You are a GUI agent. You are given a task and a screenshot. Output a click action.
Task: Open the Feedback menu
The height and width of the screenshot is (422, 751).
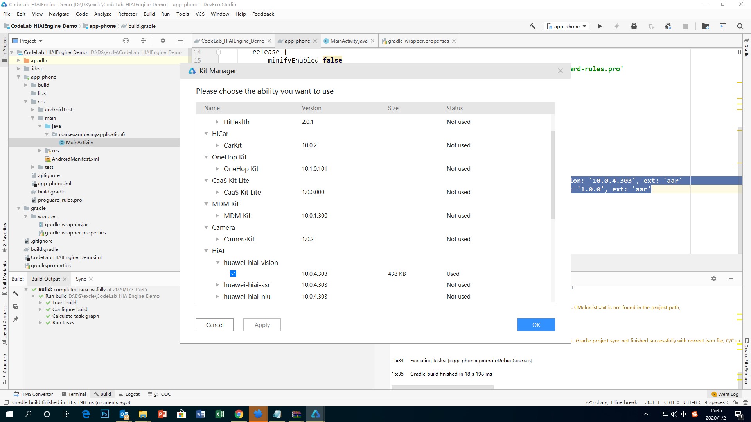click(x=263, y=14)
